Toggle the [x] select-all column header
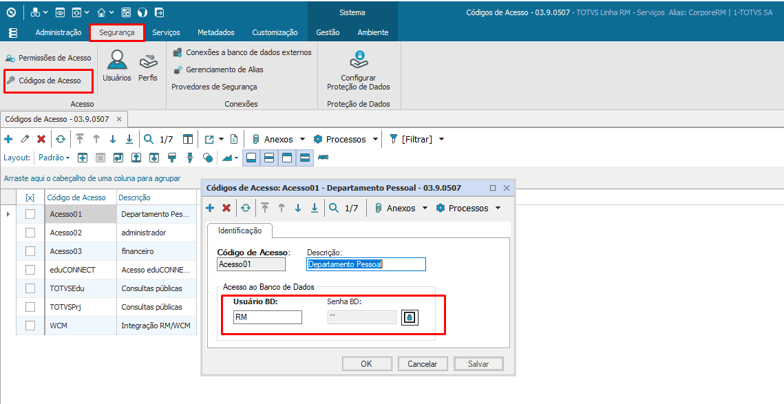784x404 pixels. [x=30, y=198]
